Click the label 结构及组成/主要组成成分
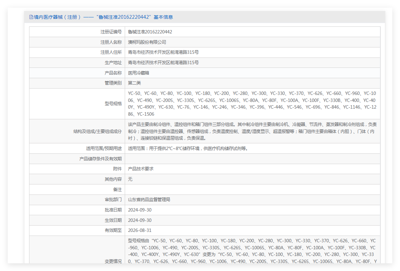This screenshot has width=400, height=271. point(97,131)
